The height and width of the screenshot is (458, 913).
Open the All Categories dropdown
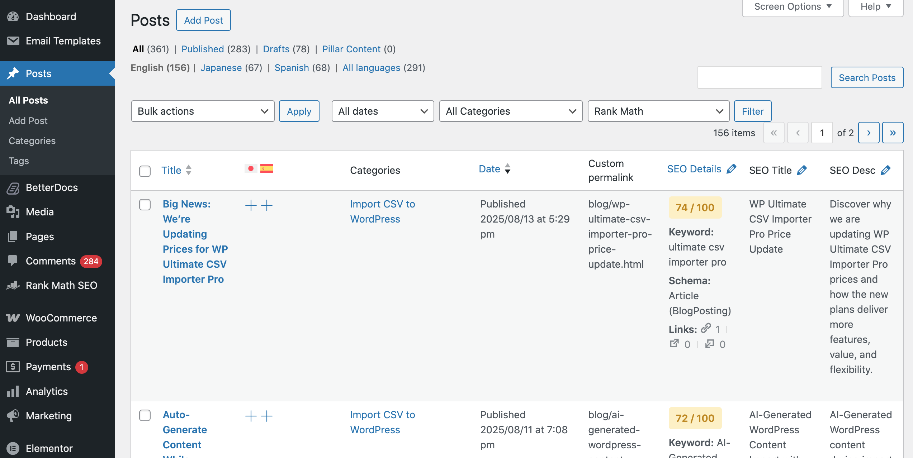[x=511, y=111]
